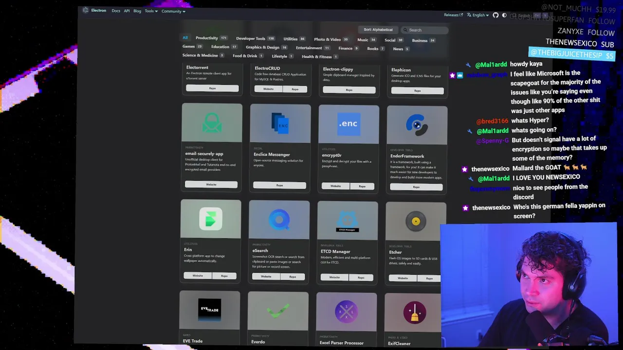Open the EnderFramework Repo button
Viewport: 623px width, 350px height.
pyautogui.click(x=416, y=187)
